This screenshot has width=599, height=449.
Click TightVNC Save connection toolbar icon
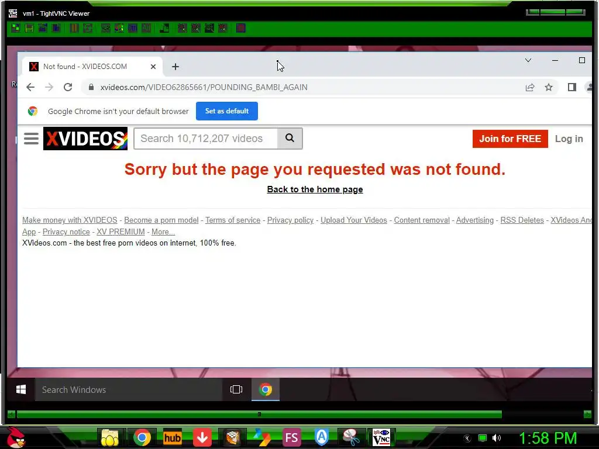(x=29, y=28)
